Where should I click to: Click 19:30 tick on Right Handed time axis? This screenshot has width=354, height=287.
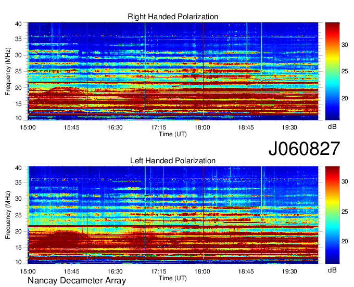coord(289,127)
